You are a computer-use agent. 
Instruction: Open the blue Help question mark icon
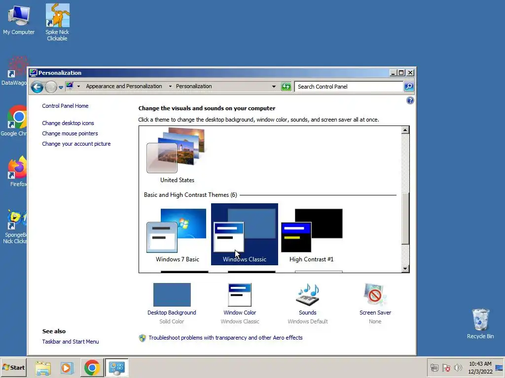coord(410,100)
